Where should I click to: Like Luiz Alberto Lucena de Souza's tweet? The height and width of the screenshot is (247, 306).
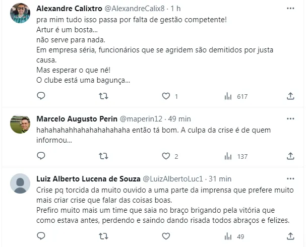[x=165, y=236]
